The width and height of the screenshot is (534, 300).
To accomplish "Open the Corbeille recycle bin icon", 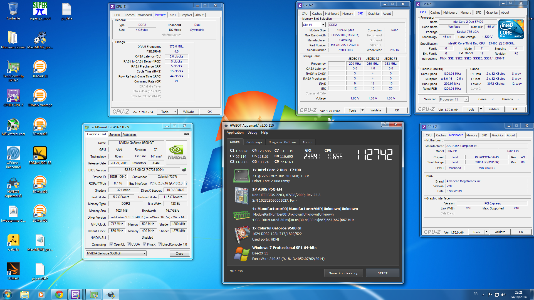I will click(13, 11).
